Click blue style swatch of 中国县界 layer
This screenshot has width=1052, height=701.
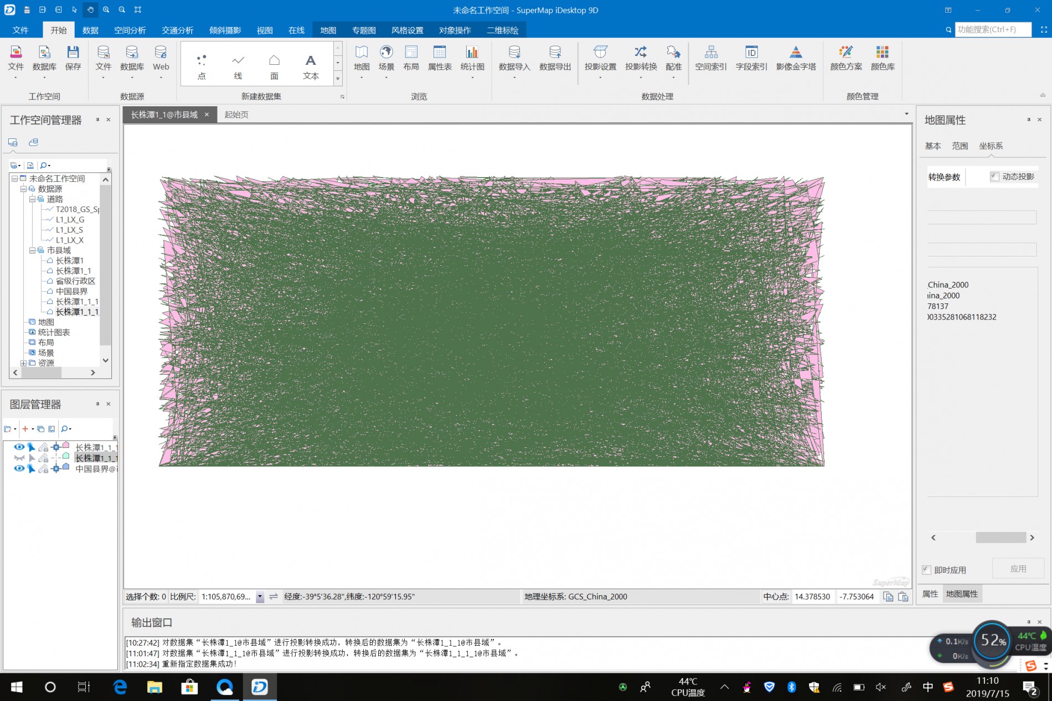(66, 467)
